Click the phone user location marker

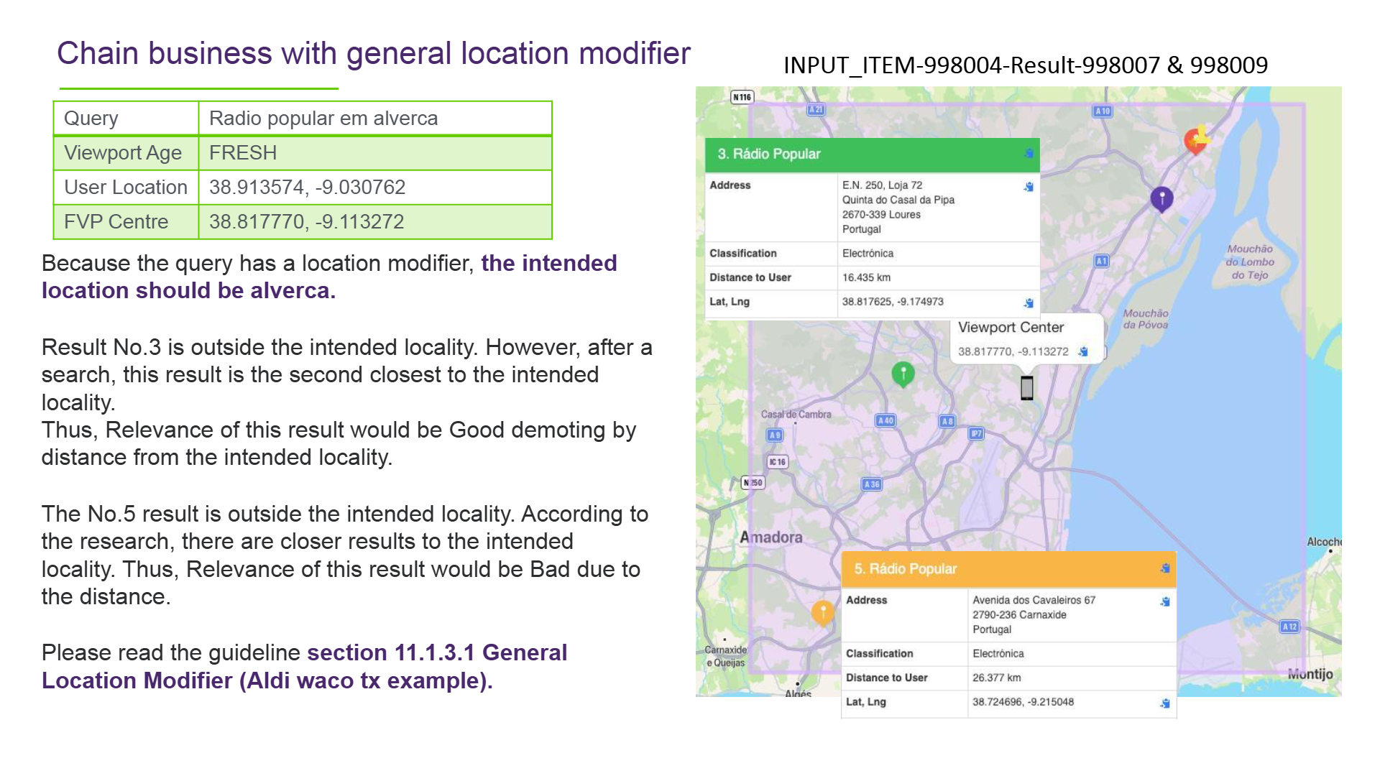click(1027, 388)
